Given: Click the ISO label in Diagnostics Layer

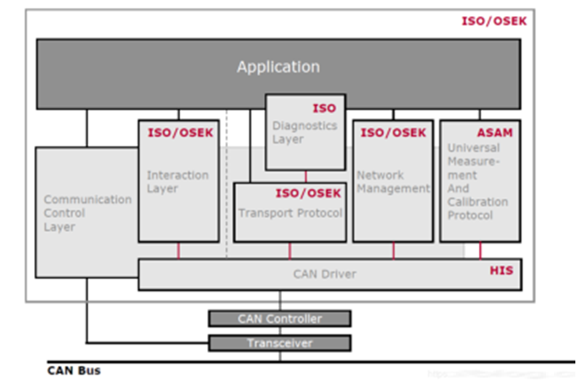Looking at the screenshot, I should (324, 109).
